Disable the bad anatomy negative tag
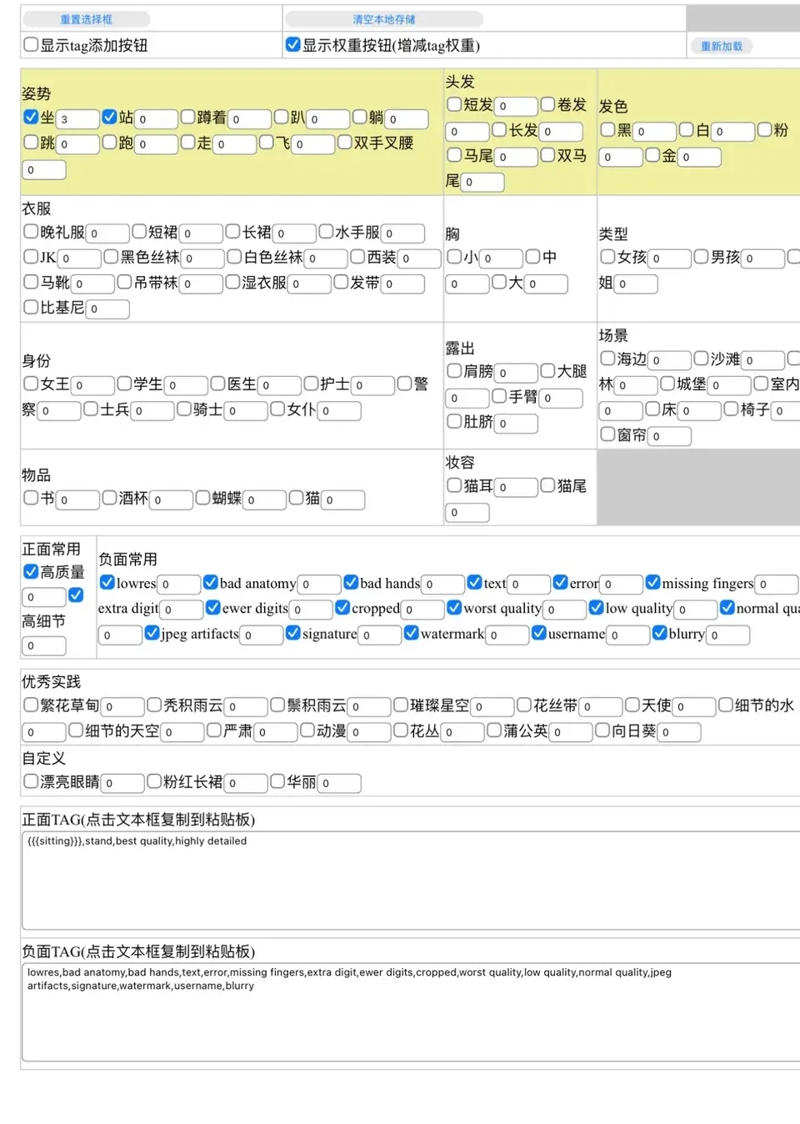The height and width of the screenshot is (1124, 800). [210, 583]
